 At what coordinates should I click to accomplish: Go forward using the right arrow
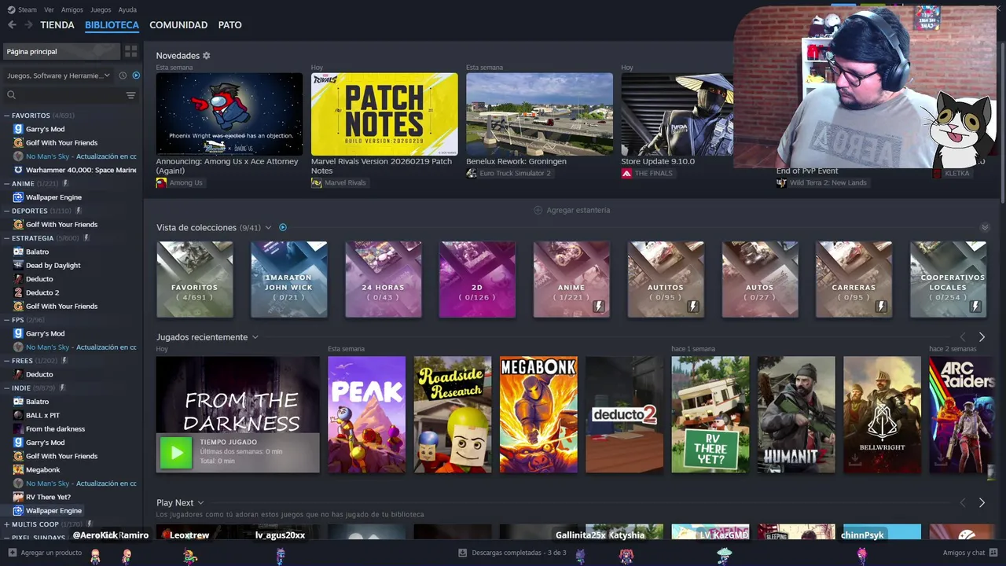click(x=28, y=25)
